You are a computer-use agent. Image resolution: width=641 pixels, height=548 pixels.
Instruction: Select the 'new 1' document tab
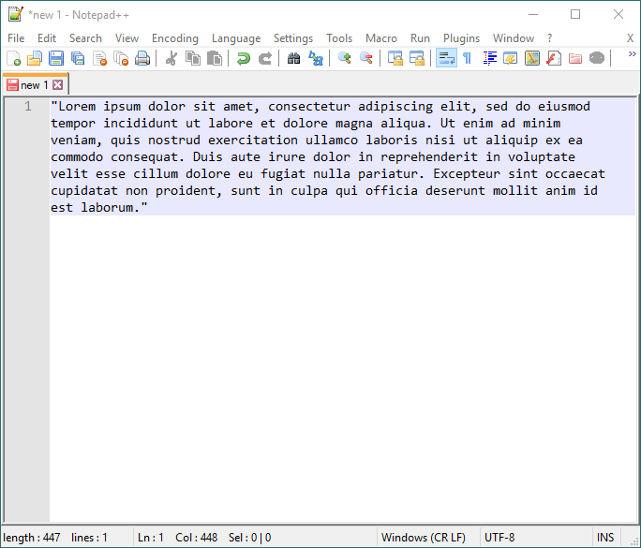35,85
